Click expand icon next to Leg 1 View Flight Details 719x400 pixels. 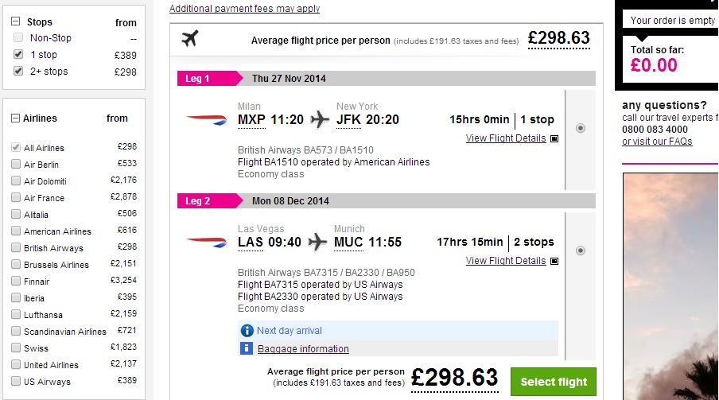(554, 138)
